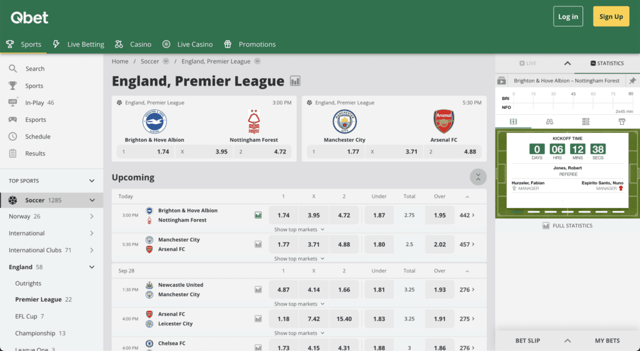The image size is (640, 351).
Task: Collapse the Sep 28 matches group
Action: pyautogui.click(x=467, y=271)
